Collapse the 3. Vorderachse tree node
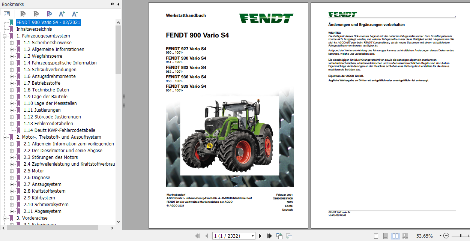The height and width of the screenshot is (241, 470). [x=5, y=218]
